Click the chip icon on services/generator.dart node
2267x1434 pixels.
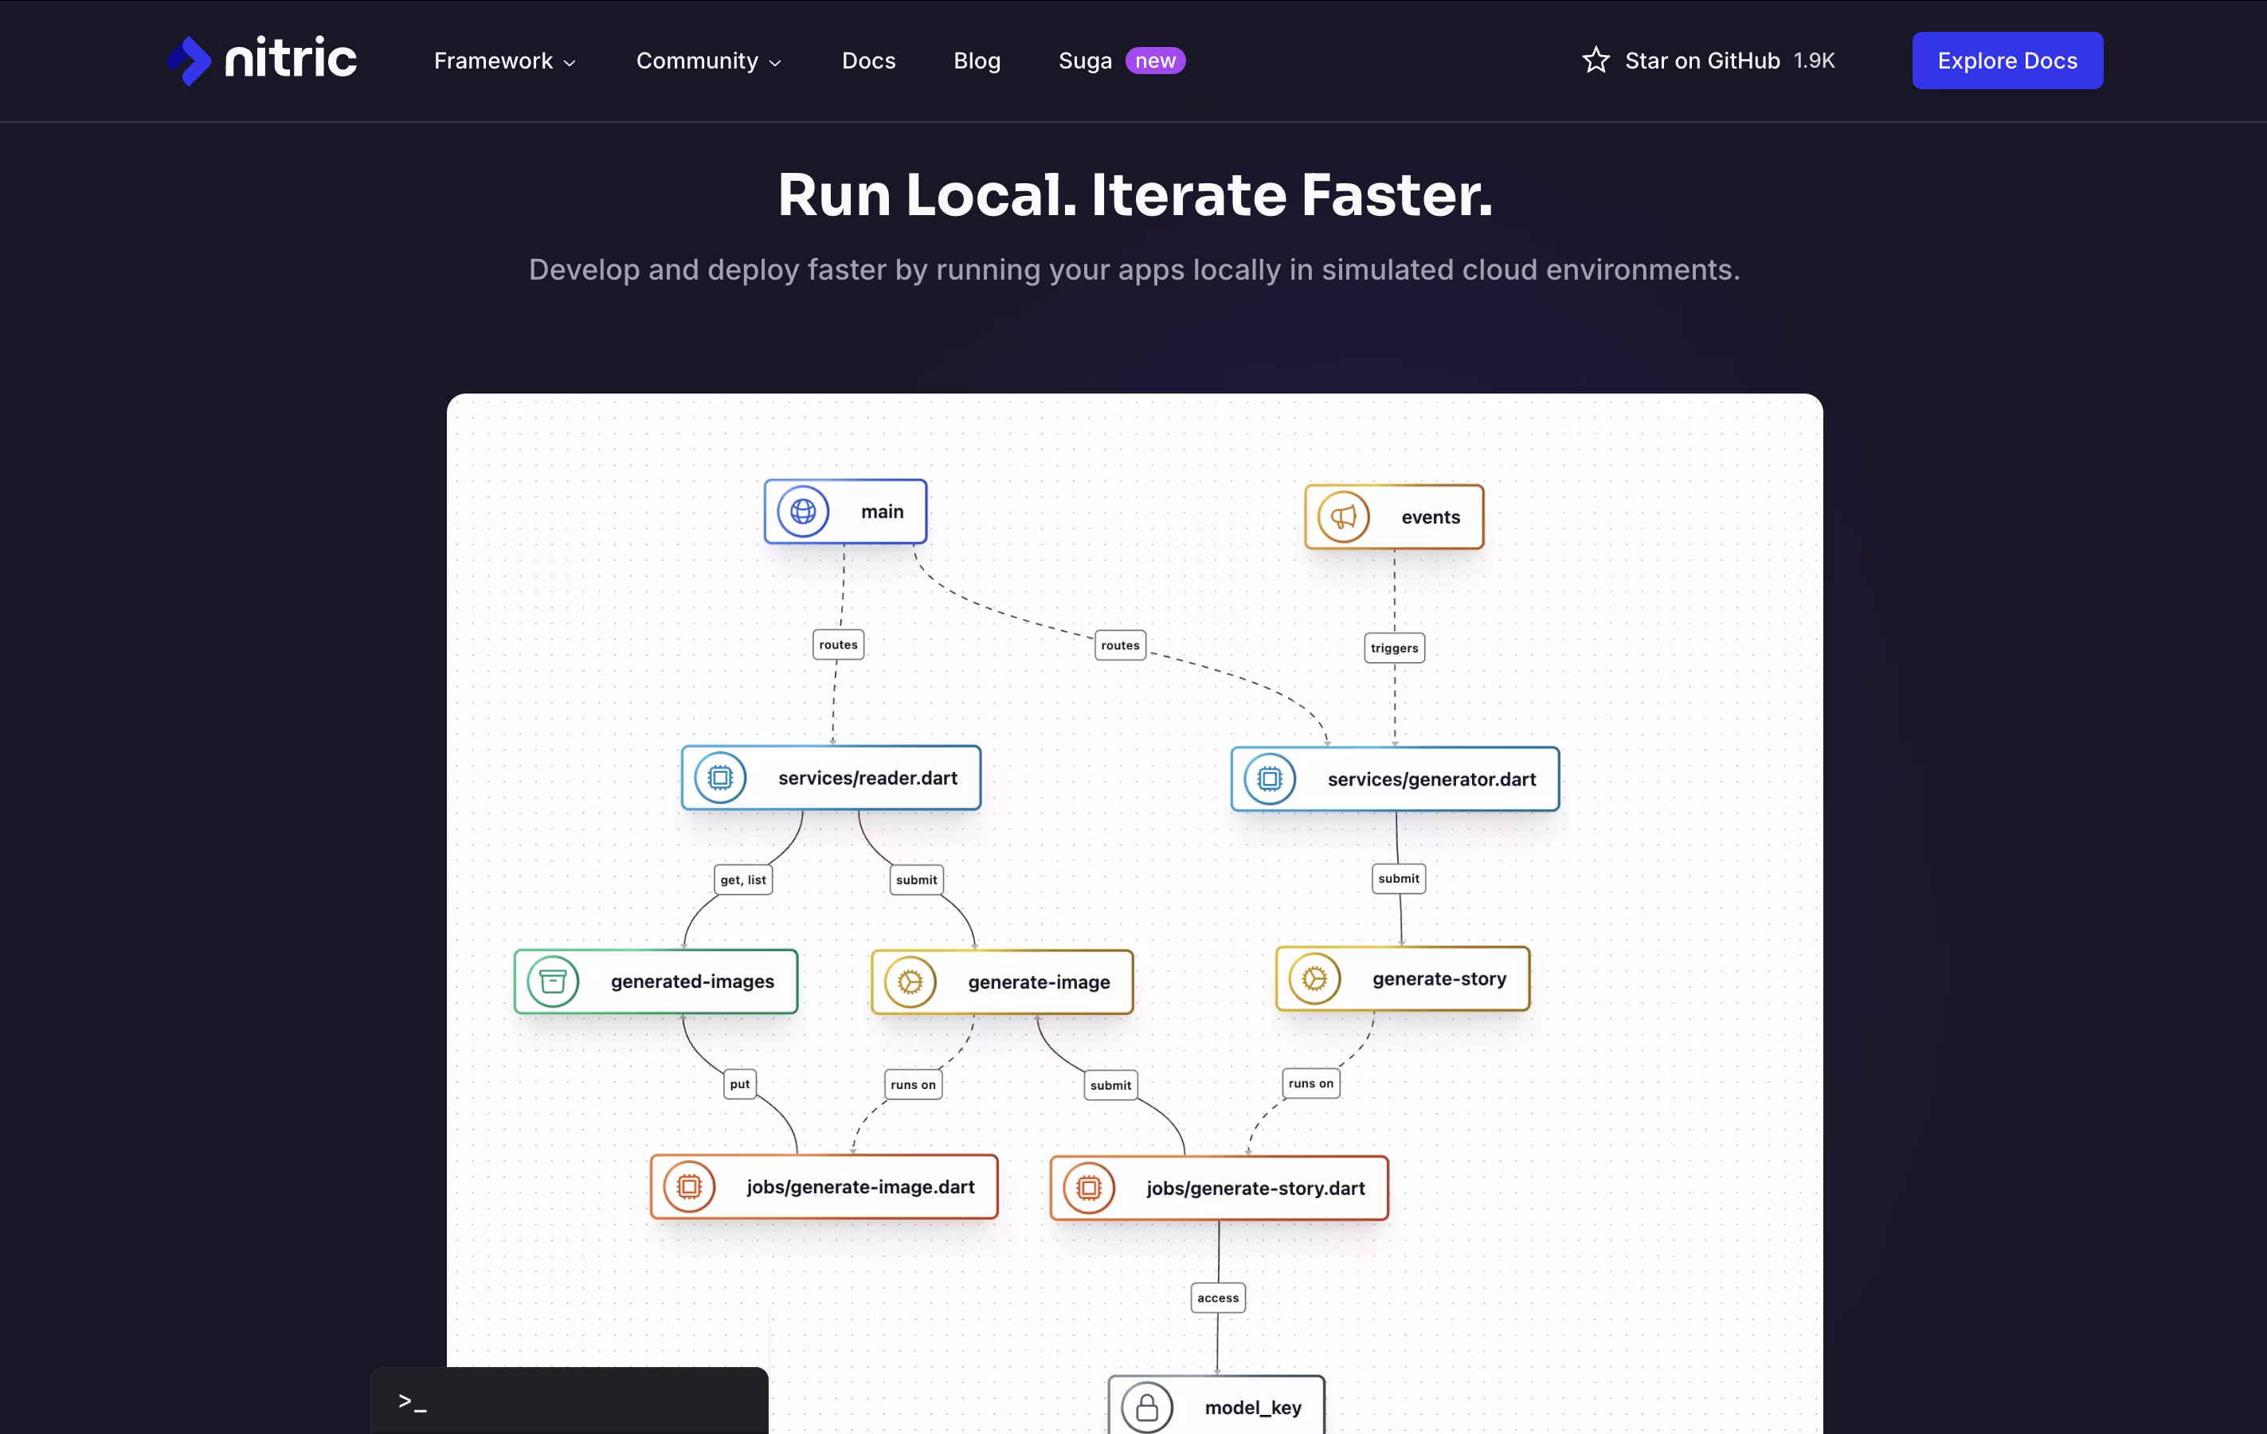[1269, 778]
